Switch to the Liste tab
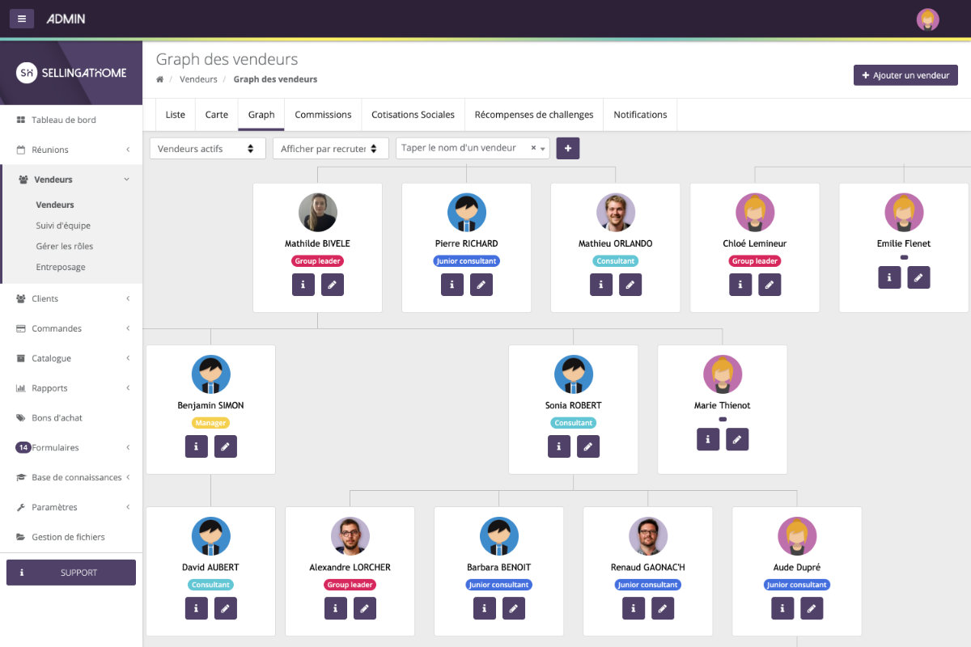 pos(175,115)
